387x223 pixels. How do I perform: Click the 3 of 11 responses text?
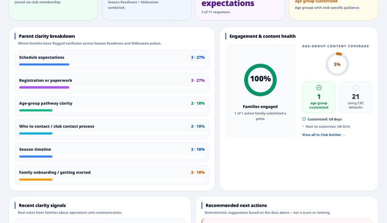pyautogui.click(x=216, y=12)
